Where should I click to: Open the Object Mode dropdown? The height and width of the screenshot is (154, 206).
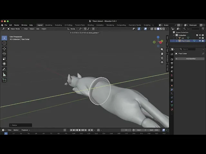(x=15, y=29)
